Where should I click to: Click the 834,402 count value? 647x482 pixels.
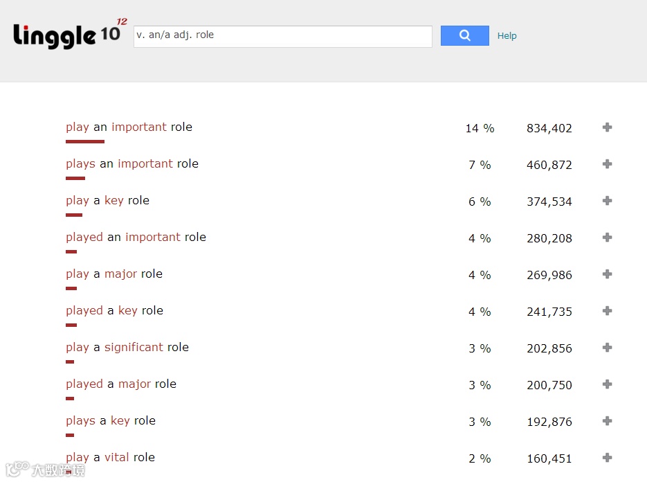[x=549, y=129]
